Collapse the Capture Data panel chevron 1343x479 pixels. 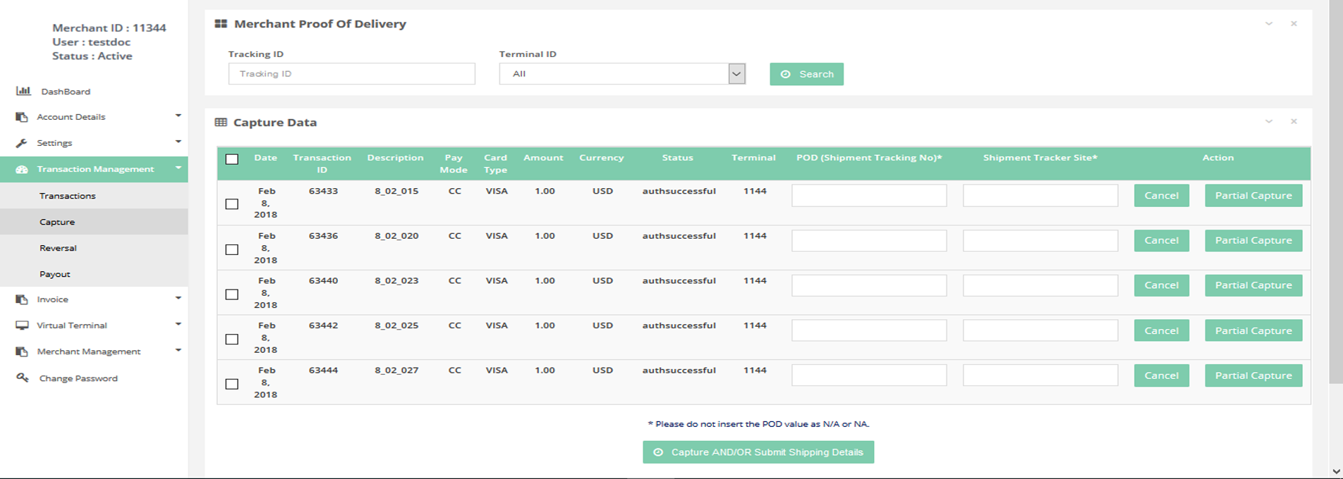point(1268,122)
